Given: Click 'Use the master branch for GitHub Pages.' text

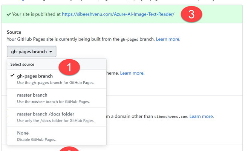Looking at the screenshot, I should (x=54, y=102).
